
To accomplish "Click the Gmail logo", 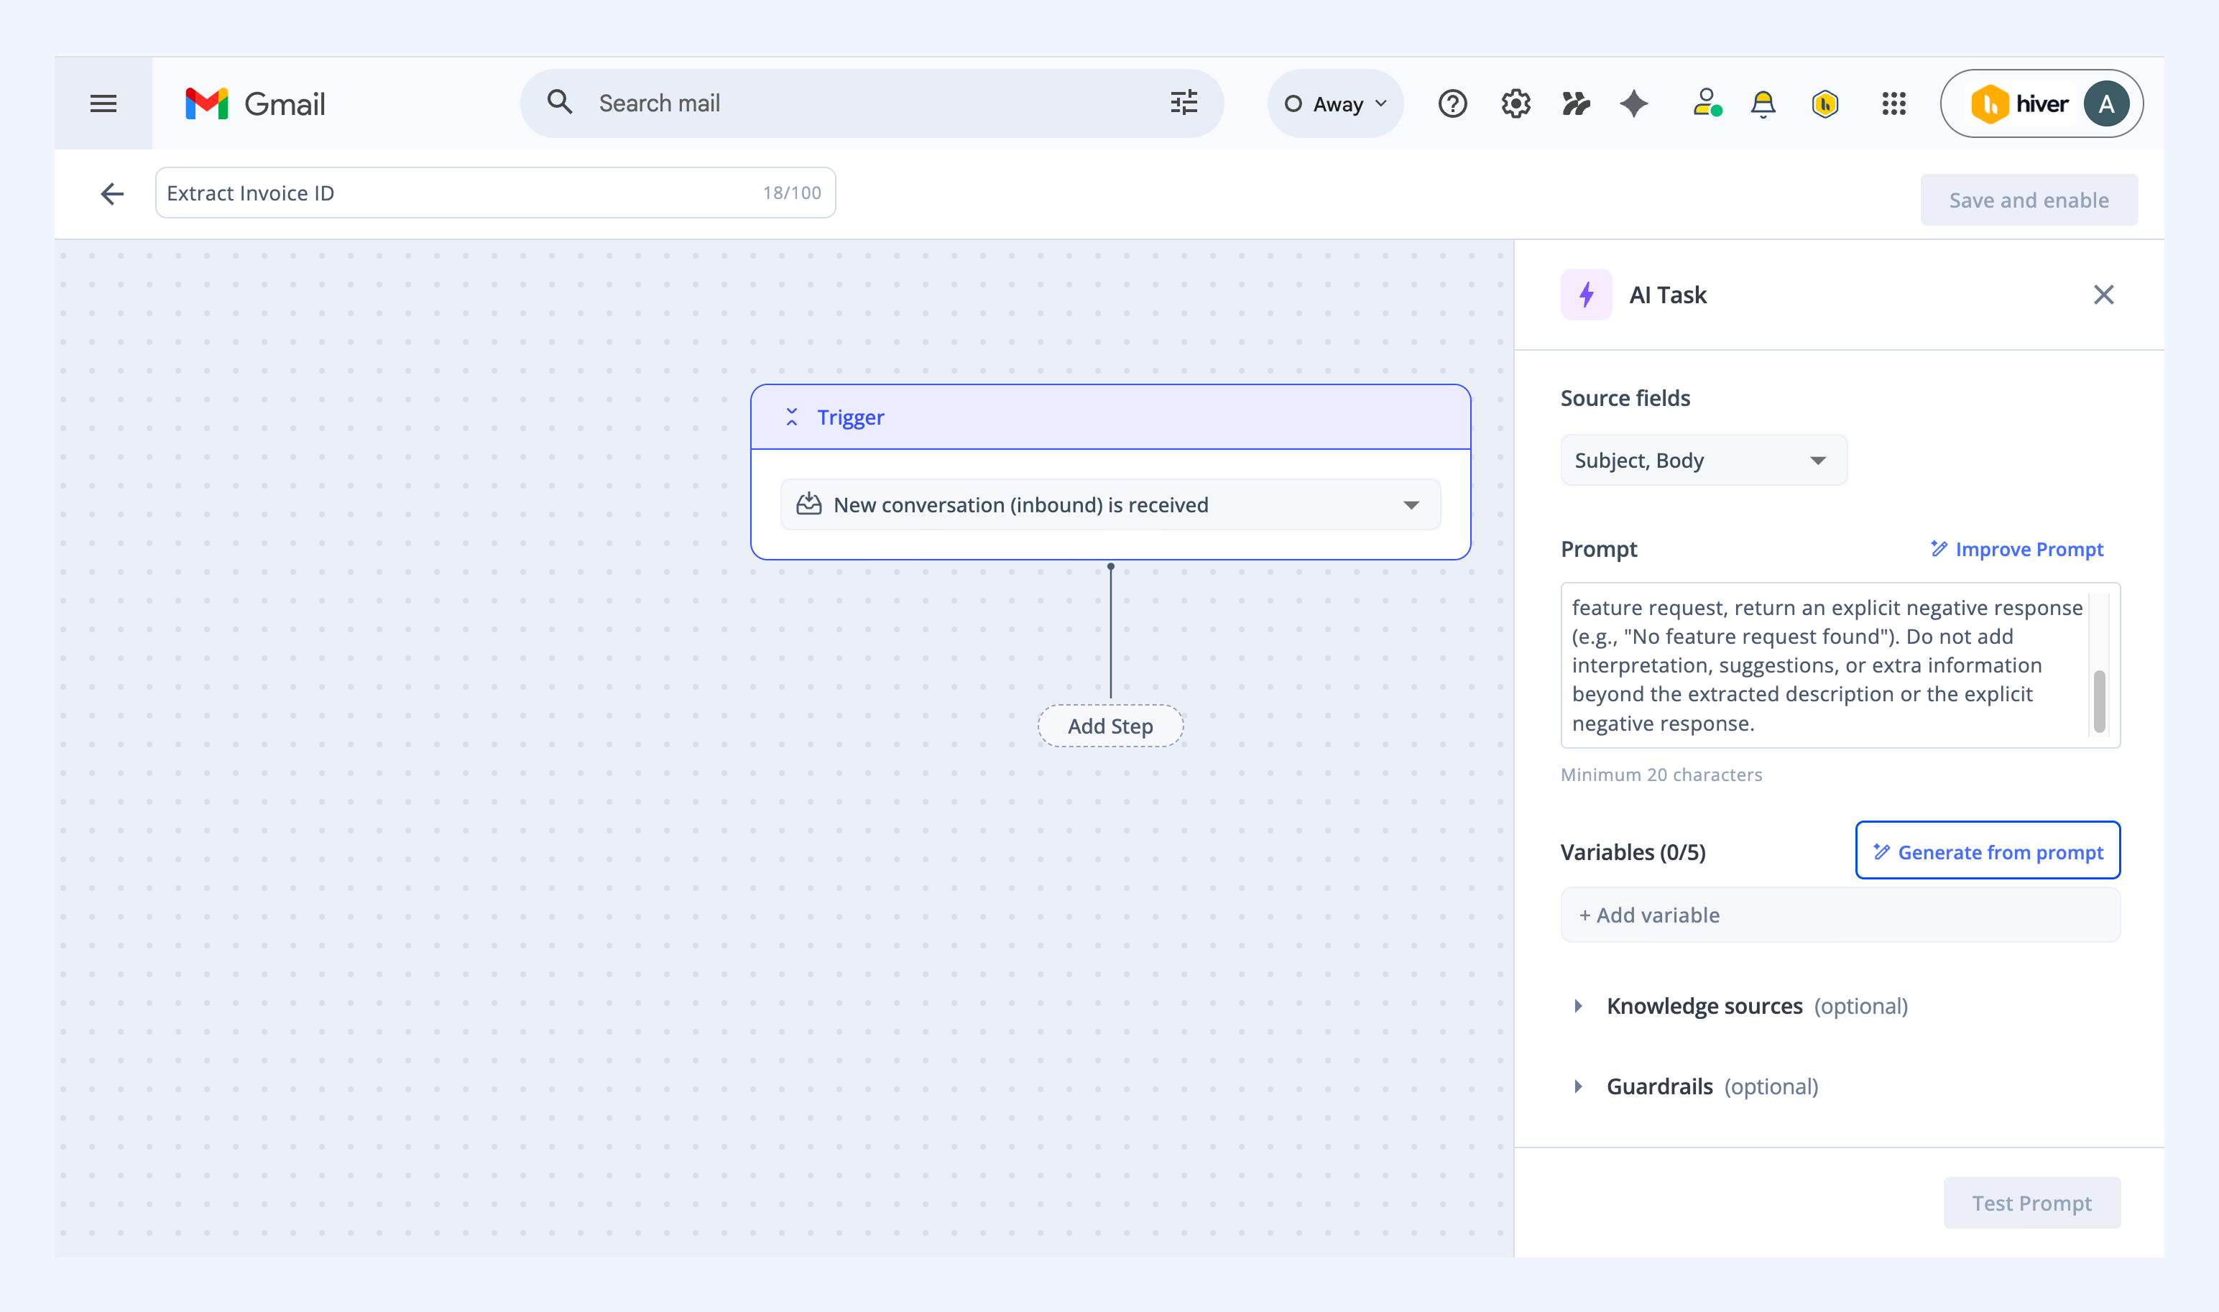I will point(254,103).
